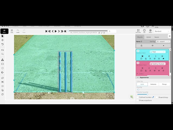Lock all objects in the list

141,45
